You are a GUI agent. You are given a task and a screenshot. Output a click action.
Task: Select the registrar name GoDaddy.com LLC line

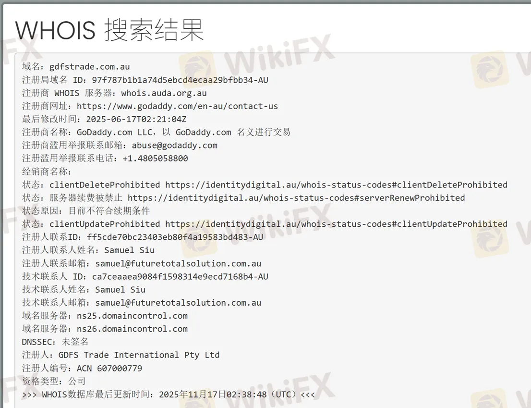tap(156, 132)
